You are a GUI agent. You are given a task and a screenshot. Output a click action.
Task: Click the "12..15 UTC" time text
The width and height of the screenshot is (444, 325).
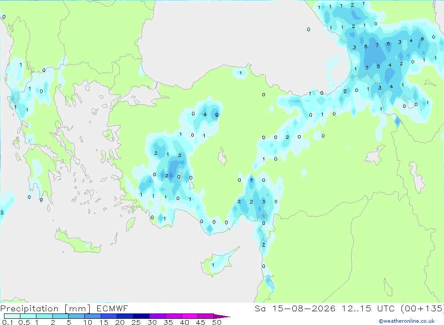coord(368,308)
